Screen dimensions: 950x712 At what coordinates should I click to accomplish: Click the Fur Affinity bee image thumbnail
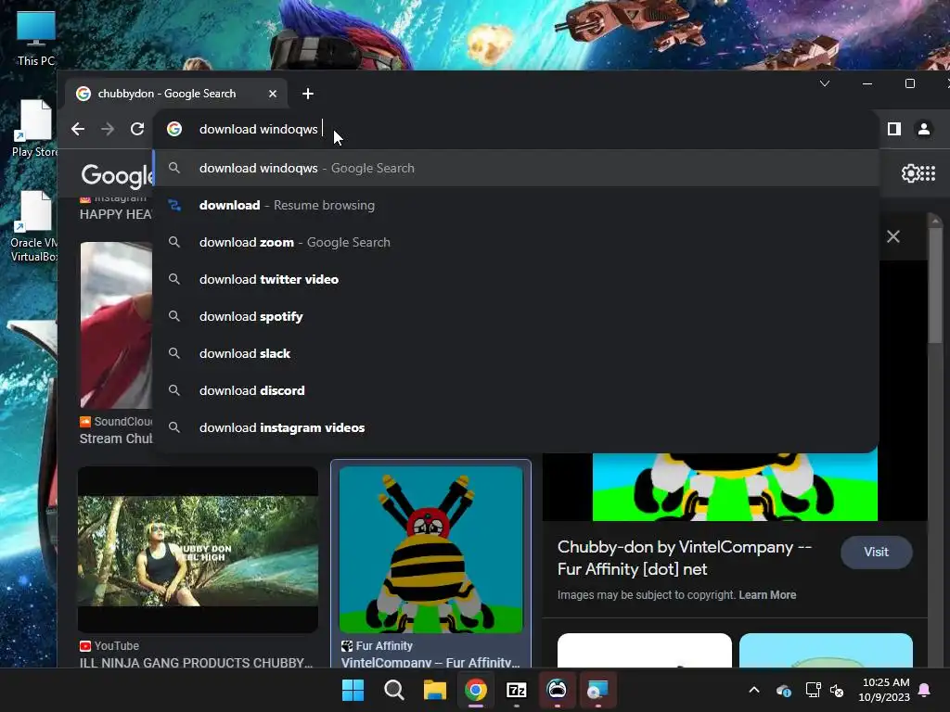430,550
